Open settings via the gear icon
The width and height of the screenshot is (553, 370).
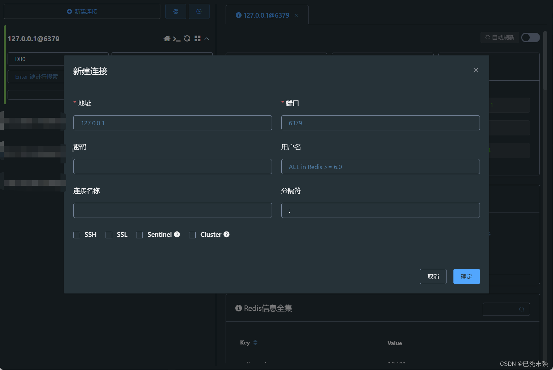[x=176, y=11]
